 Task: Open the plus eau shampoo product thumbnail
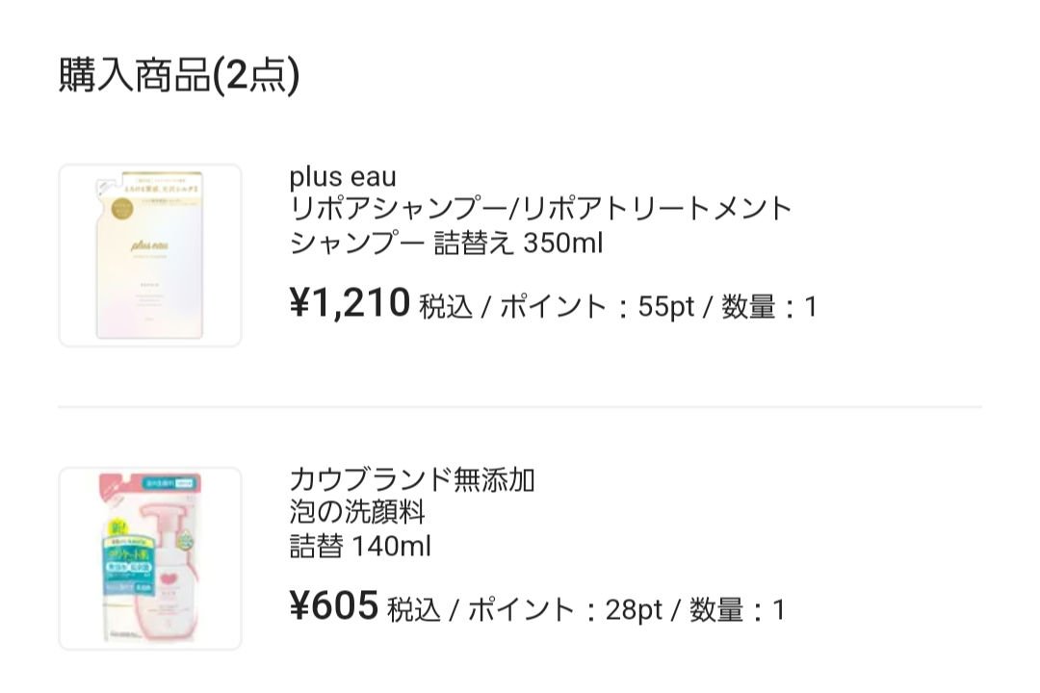tap(149, 255)
